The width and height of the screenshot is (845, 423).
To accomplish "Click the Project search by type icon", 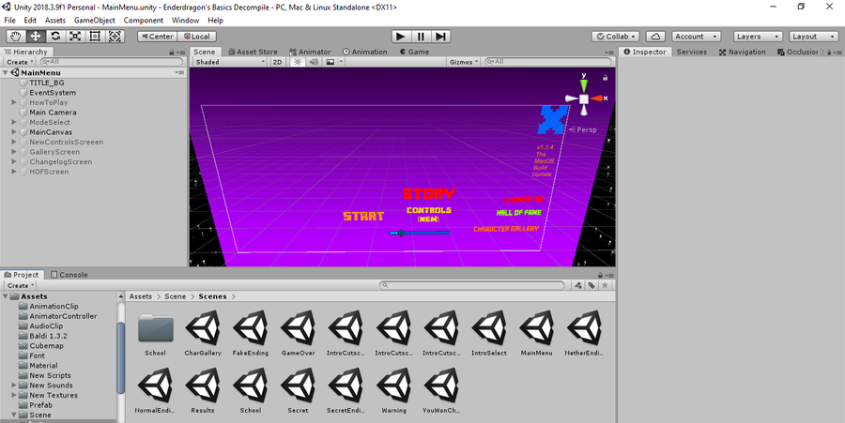I will [x=578, y=285].
